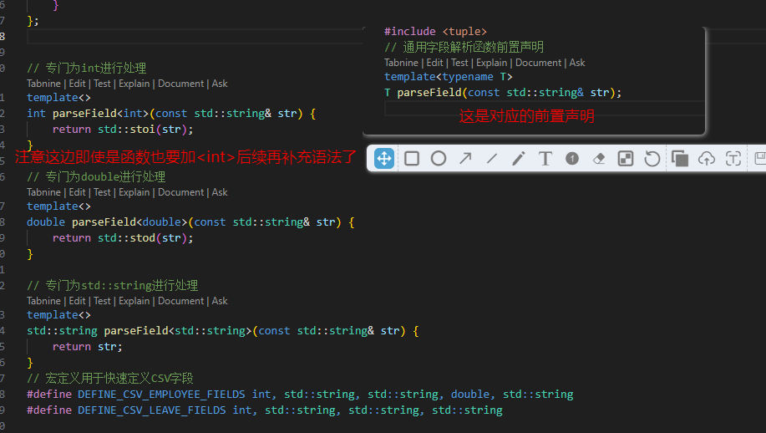This screenshot has width=766, height=433.
Task: Run OCR text recognition tool
Action: [733, 158]
